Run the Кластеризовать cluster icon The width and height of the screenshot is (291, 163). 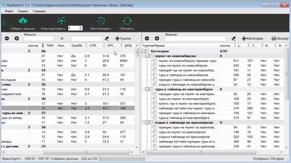[61, 21]
